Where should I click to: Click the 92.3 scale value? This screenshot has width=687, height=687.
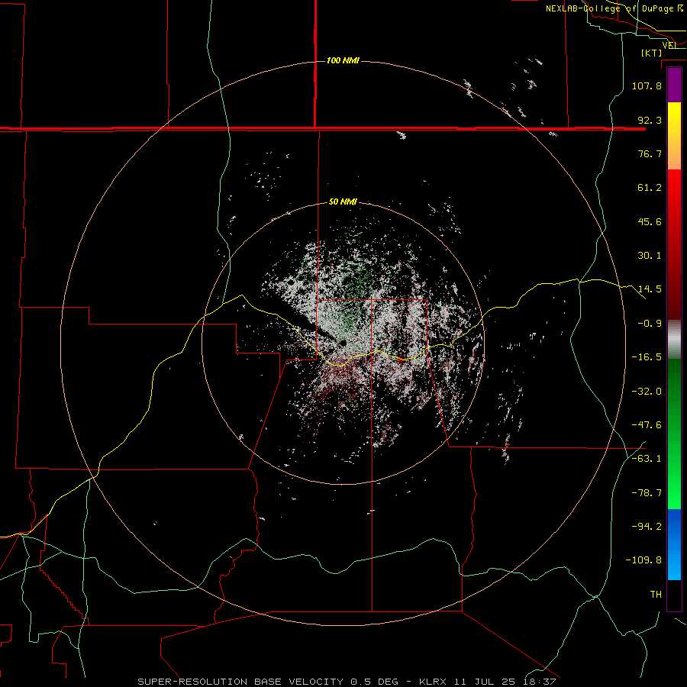click(650, 120)
